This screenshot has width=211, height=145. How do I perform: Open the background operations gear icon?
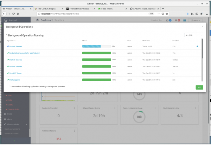(167, 20)
